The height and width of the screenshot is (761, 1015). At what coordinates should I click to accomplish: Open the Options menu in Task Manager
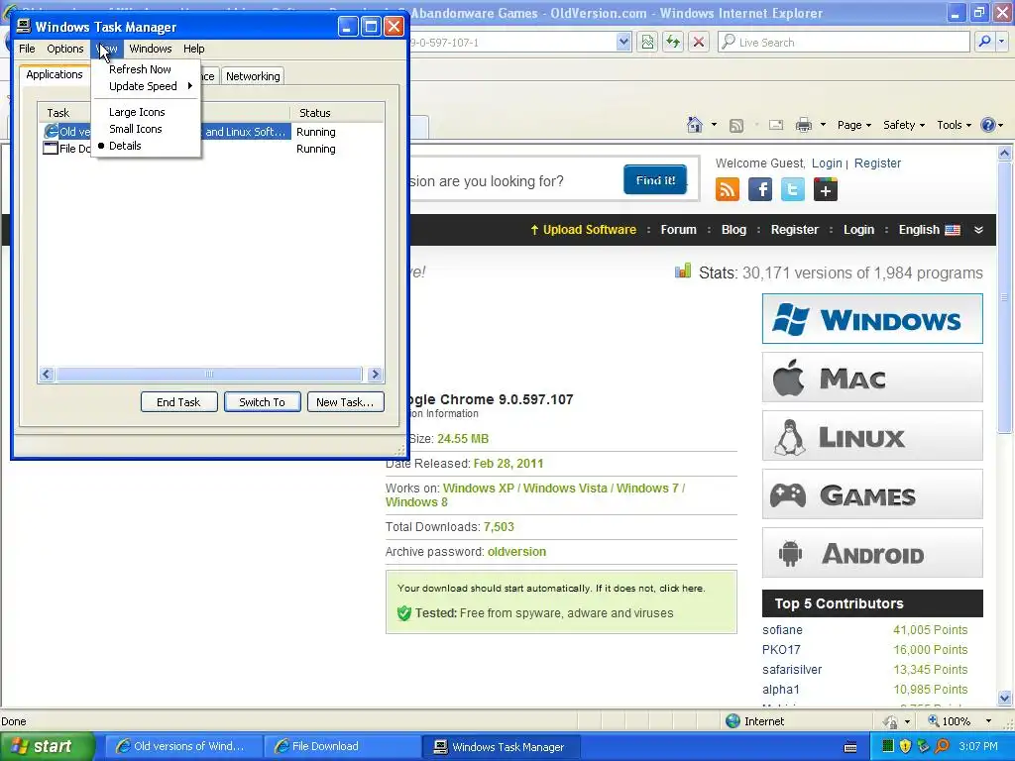(x=64, y=49)
